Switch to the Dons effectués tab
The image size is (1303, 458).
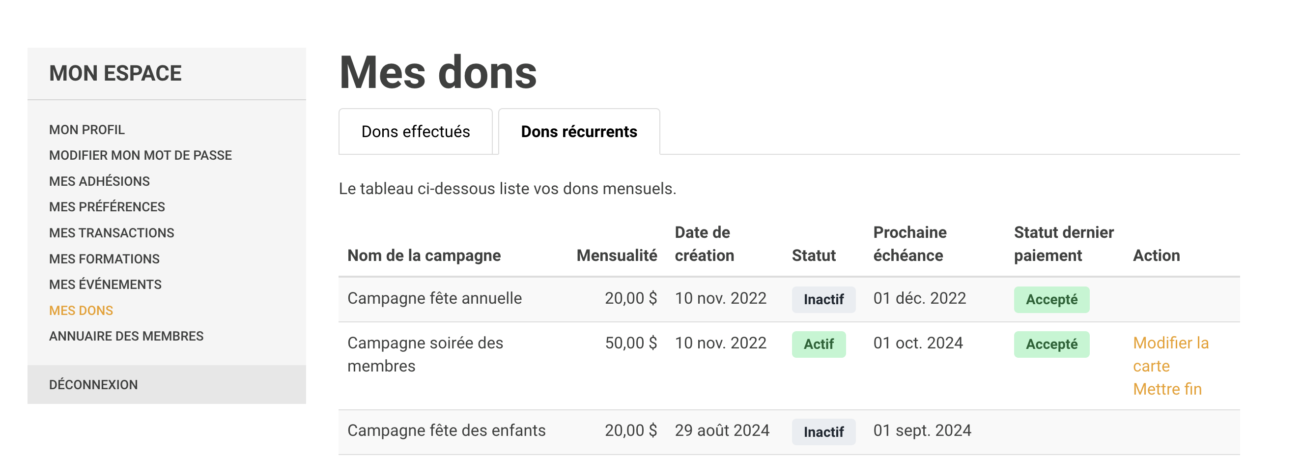pyautogui.click(x=415, y=132)
